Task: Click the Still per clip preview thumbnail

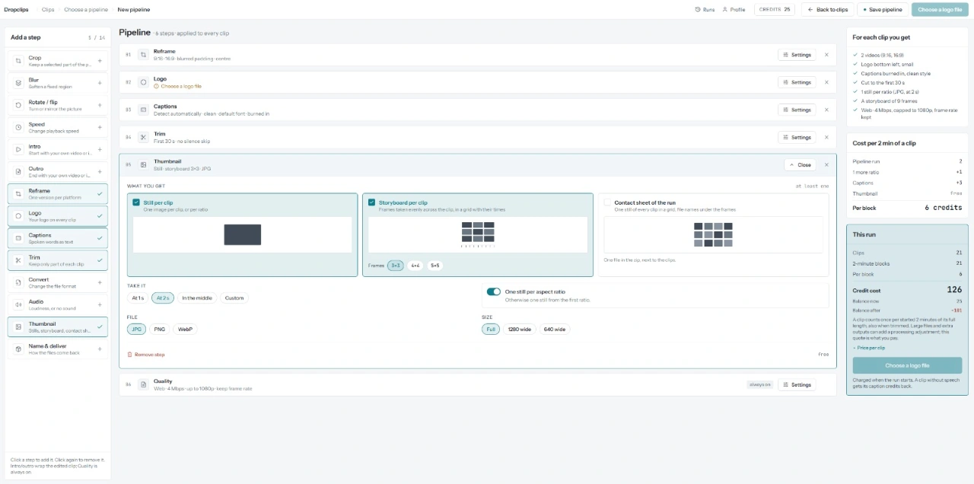Action: (x=242, y=234)
